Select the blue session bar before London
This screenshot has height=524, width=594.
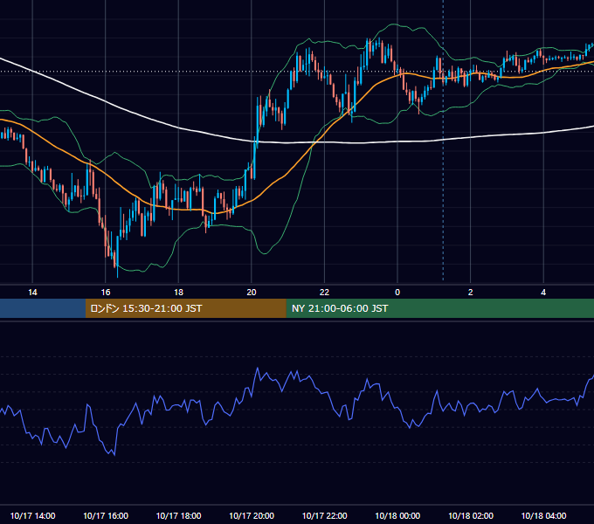pyautogui.click(x=43, y=308)
